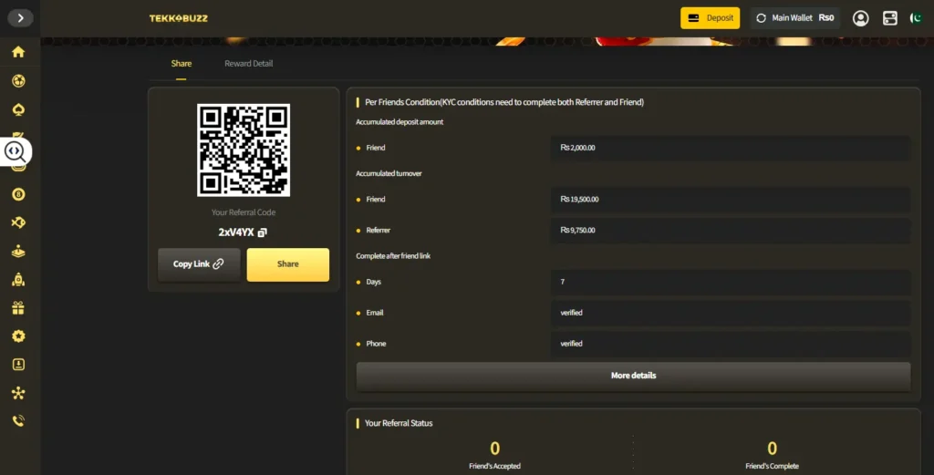This screenshot has height=475, width=934.
Task: Open the phone contact support icon
Action: [x=18, y=421]
